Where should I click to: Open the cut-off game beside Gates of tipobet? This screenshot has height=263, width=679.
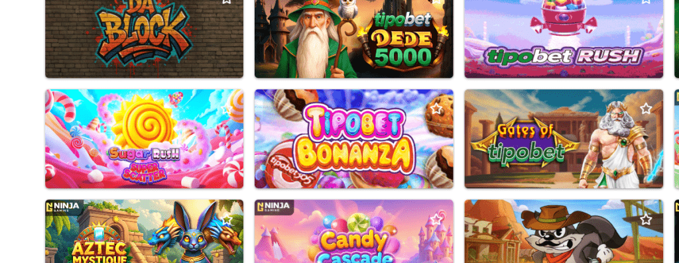[x=677, y=139]
